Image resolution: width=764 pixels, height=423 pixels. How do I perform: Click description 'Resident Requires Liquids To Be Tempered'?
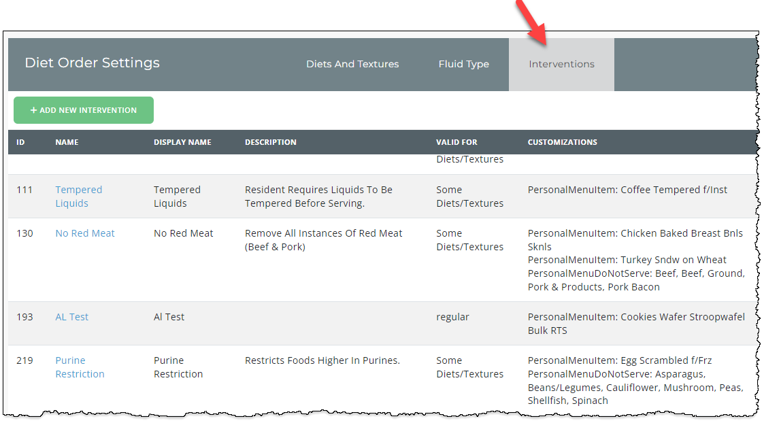point(318,197)
